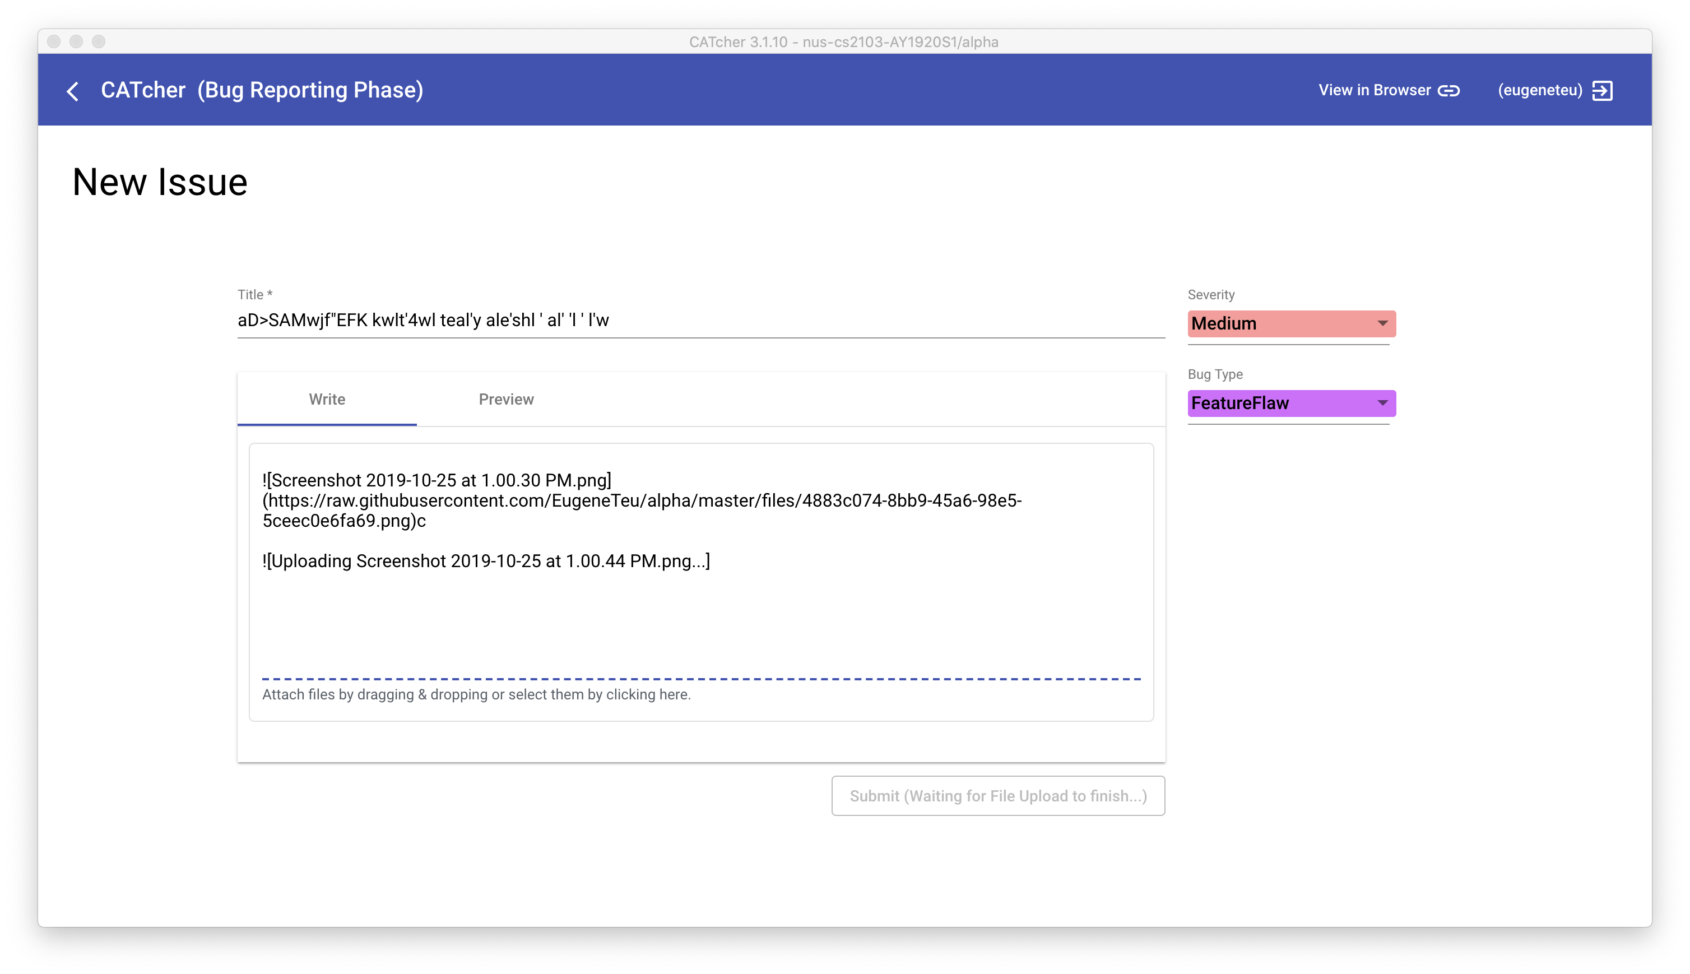1690x974 pixels.
Task: Click the Submit button
Action: pos(998,796)
